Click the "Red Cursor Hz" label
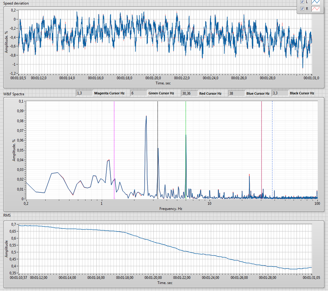 pos(210,93)
